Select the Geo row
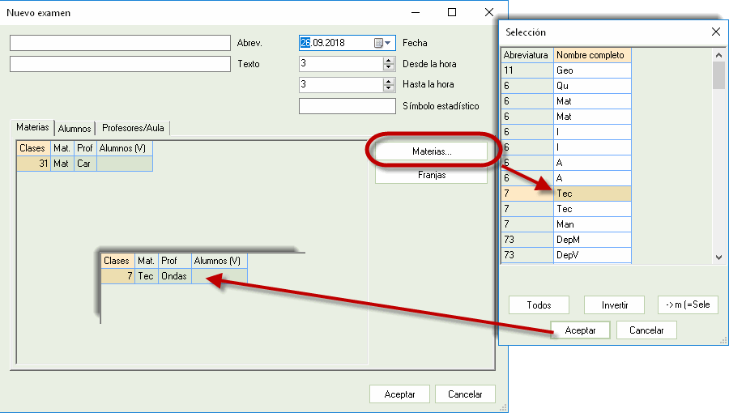The height and width of the screenshot is (413, 729). 566,70
